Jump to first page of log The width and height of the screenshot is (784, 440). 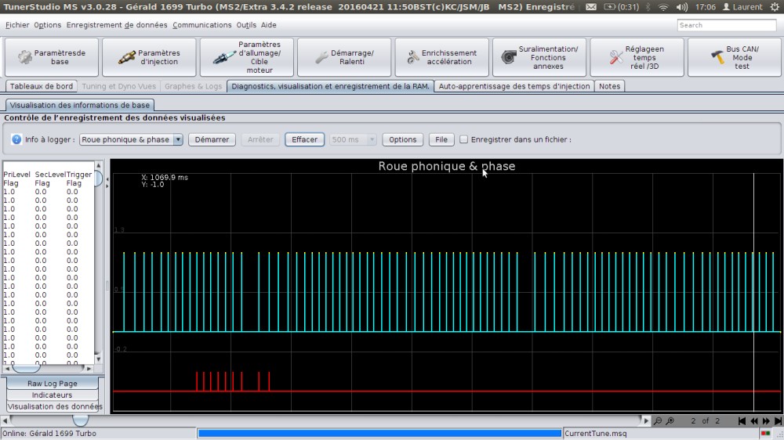point(742,421)
